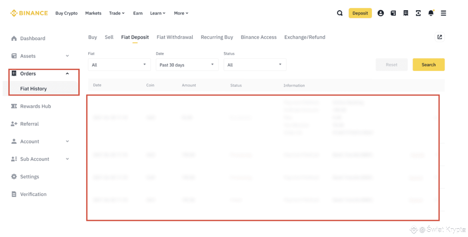
Task: Switch to the Sell tab
Action: [x=109, y=37]
